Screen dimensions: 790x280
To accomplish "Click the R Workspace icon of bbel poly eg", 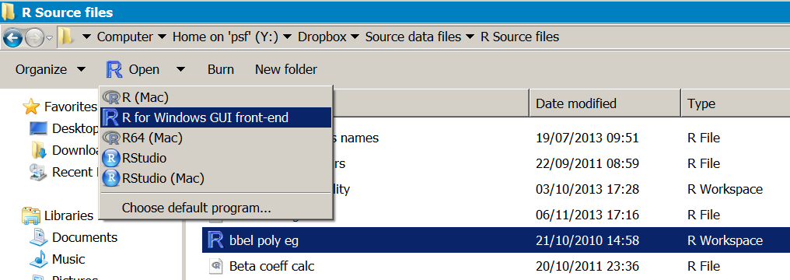I will tap(215, 240).
